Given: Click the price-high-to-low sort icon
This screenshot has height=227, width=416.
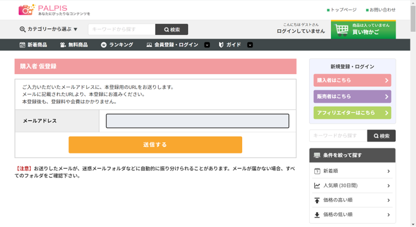Looking at the screenshot, I should point(317,200).
